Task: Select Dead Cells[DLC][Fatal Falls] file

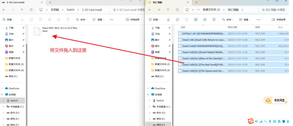Action: pyautogui.click(x=234, y=52)
